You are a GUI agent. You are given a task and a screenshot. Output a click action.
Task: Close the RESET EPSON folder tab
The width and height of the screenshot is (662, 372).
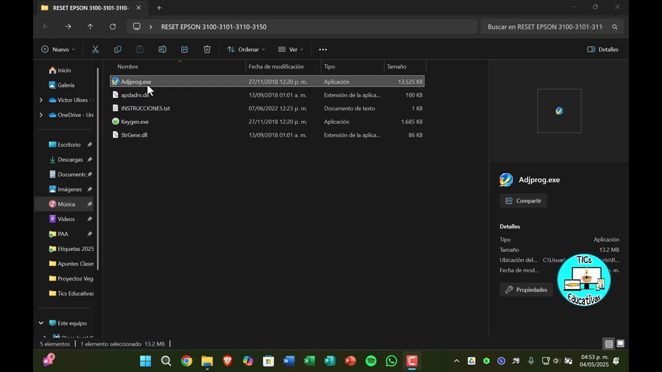coord(138,8)
